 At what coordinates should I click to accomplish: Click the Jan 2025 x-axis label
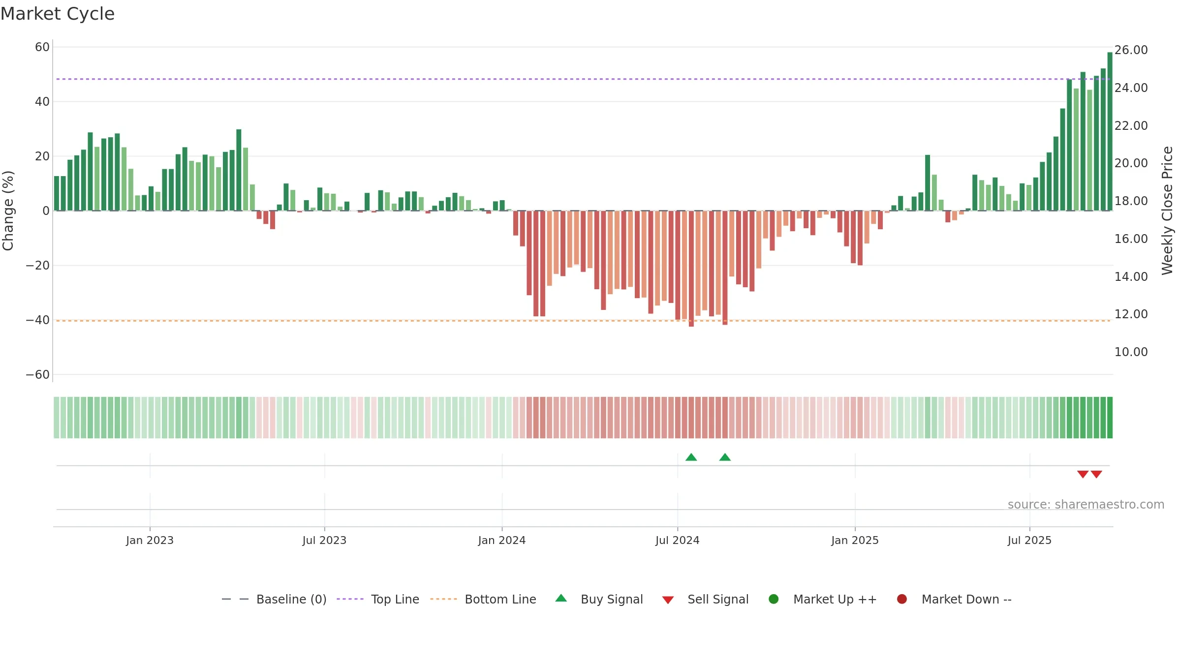855,540
